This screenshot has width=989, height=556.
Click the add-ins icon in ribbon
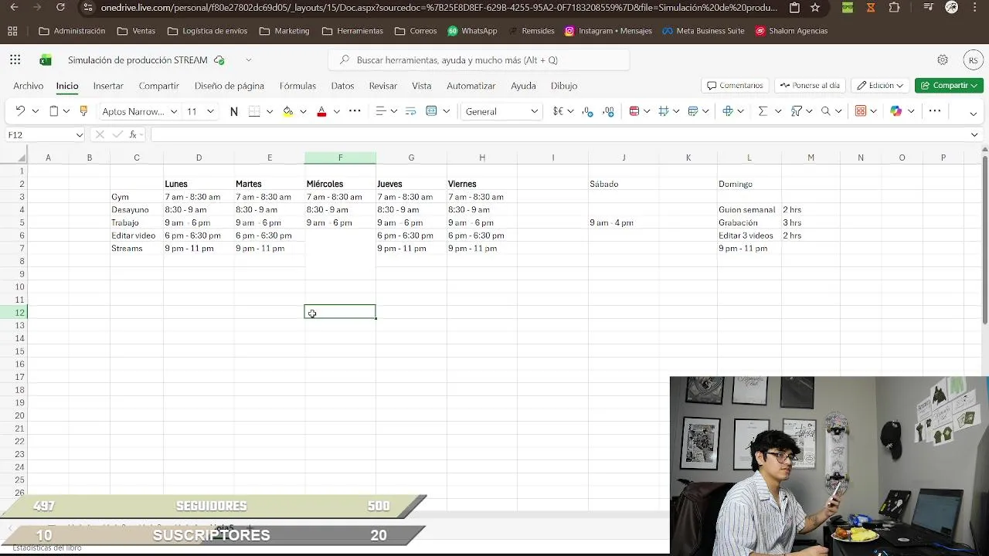click(x=861, y=111)
